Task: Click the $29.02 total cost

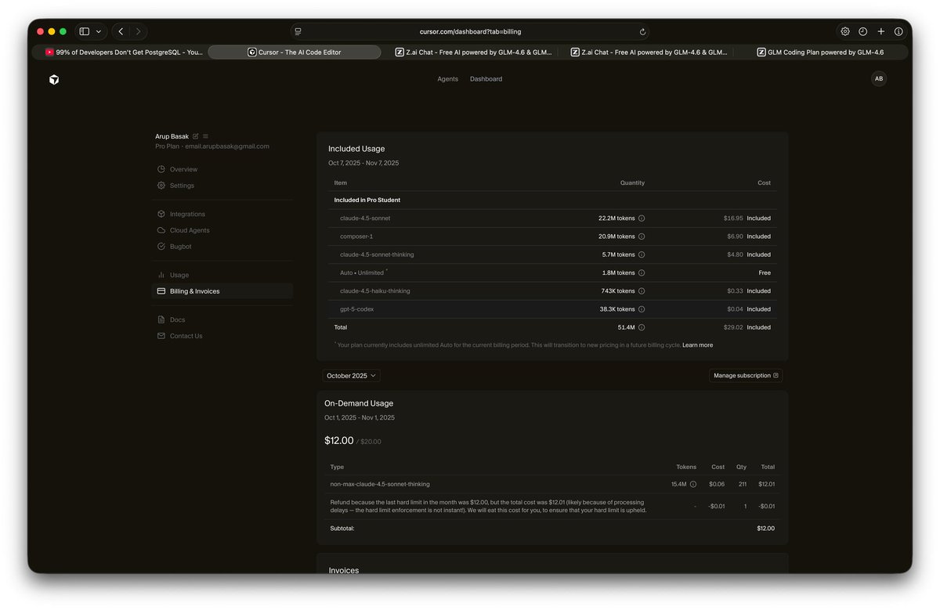Action: [733, 327]
